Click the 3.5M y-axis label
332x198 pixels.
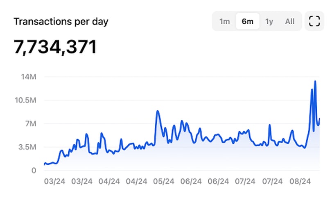[x=27, y=147]
